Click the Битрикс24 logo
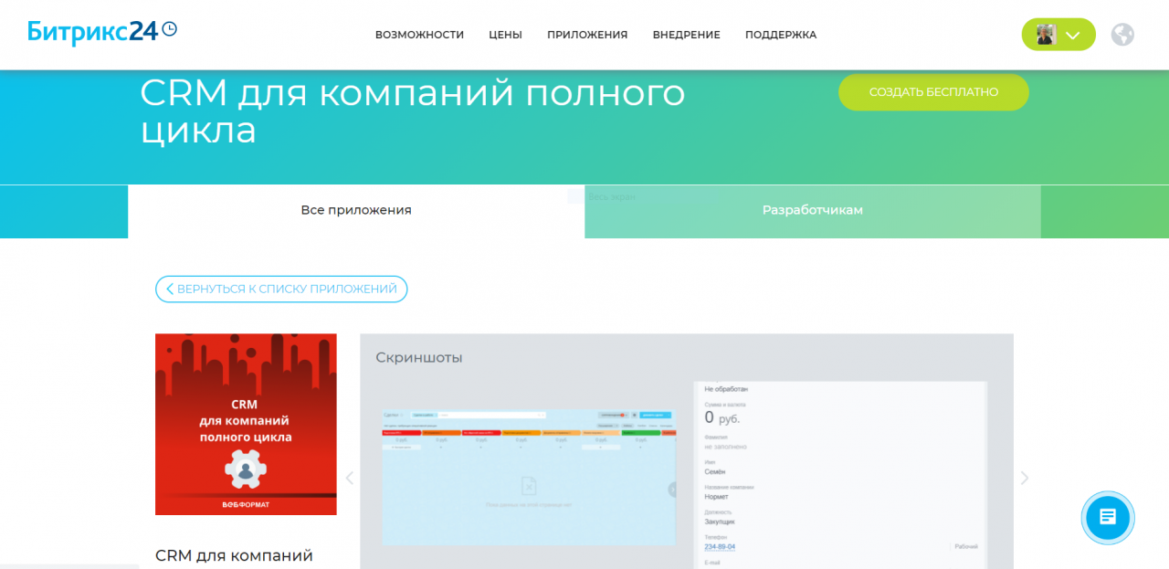The width and height of the screenshot is (1169, 569). pyautogui.click(x=102, y=32)
